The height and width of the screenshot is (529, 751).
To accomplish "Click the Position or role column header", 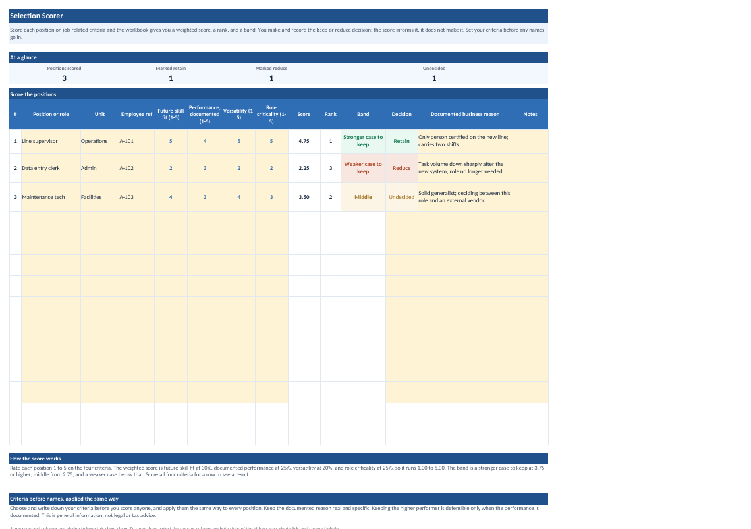I will 51,115.
